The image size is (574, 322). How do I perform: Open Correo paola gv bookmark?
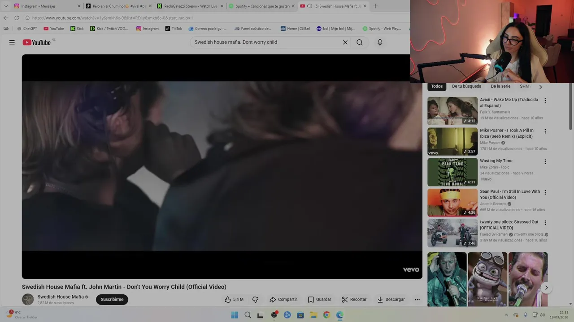point(208,29)
